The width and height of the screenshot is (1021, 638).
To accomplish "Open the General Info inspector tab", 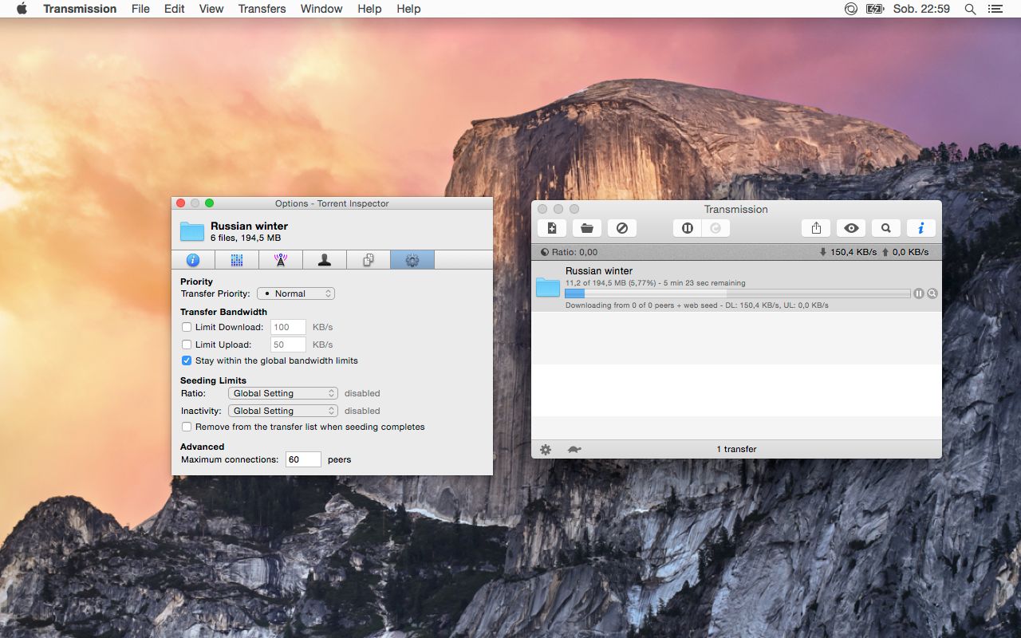I will tap(193, 260).
